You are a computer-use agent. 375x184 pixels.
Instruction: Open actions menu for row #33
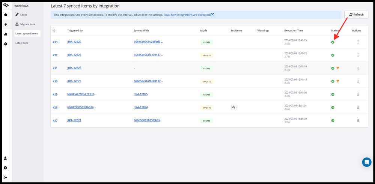point(358,42)
